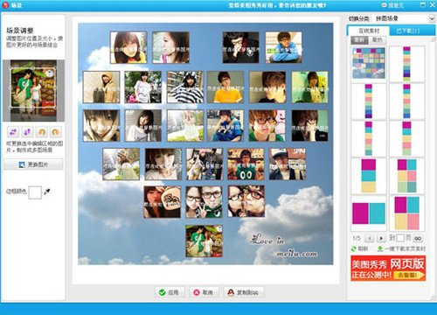
Task: Click the 更换图片 button
Action: click(33, 164)
